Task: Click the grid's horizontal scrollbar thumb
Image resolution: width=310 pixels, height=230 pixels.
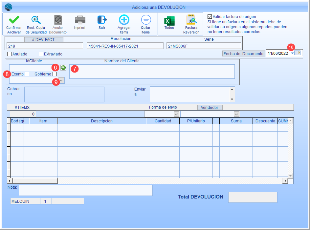Action: (x=35, y=181)
